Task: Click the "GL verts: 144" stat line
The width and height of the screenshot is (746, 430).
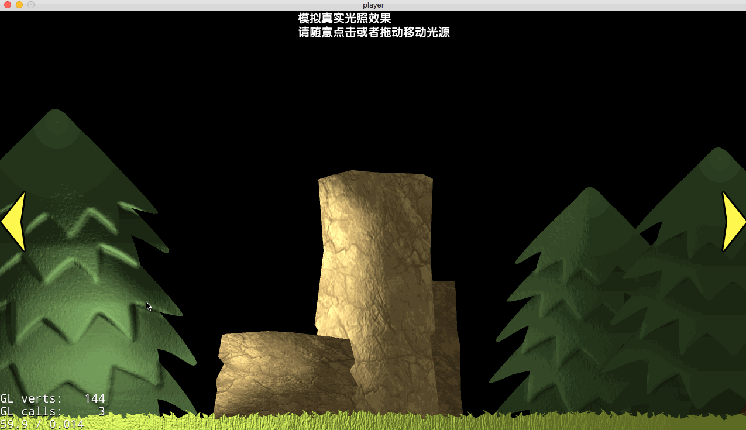Action: click(53, 399)
